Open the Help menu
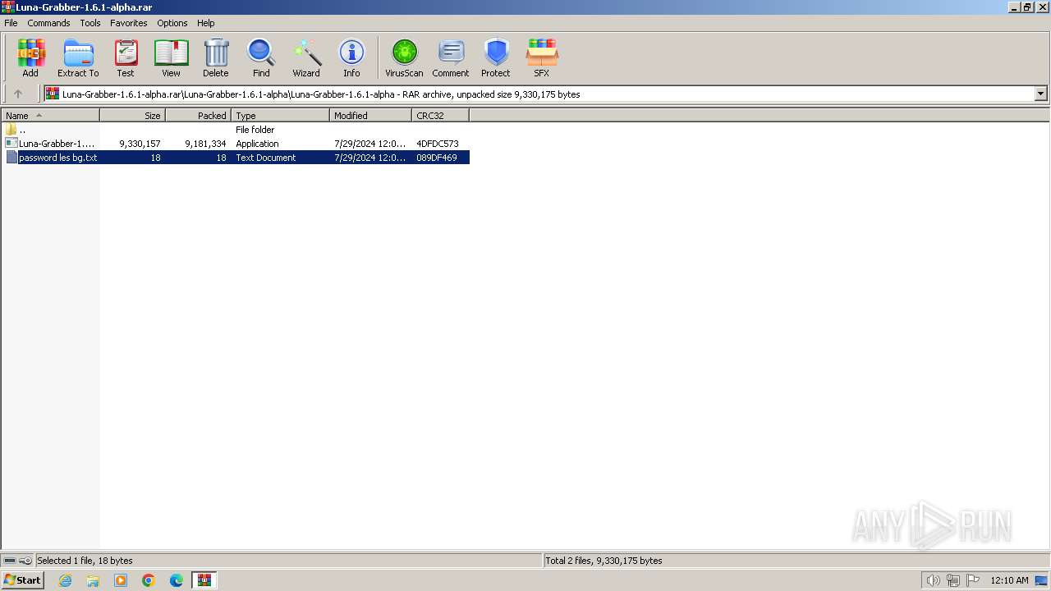Image resolution: width=1051 pixels, height=591 pixels. [x=206, y=23]
